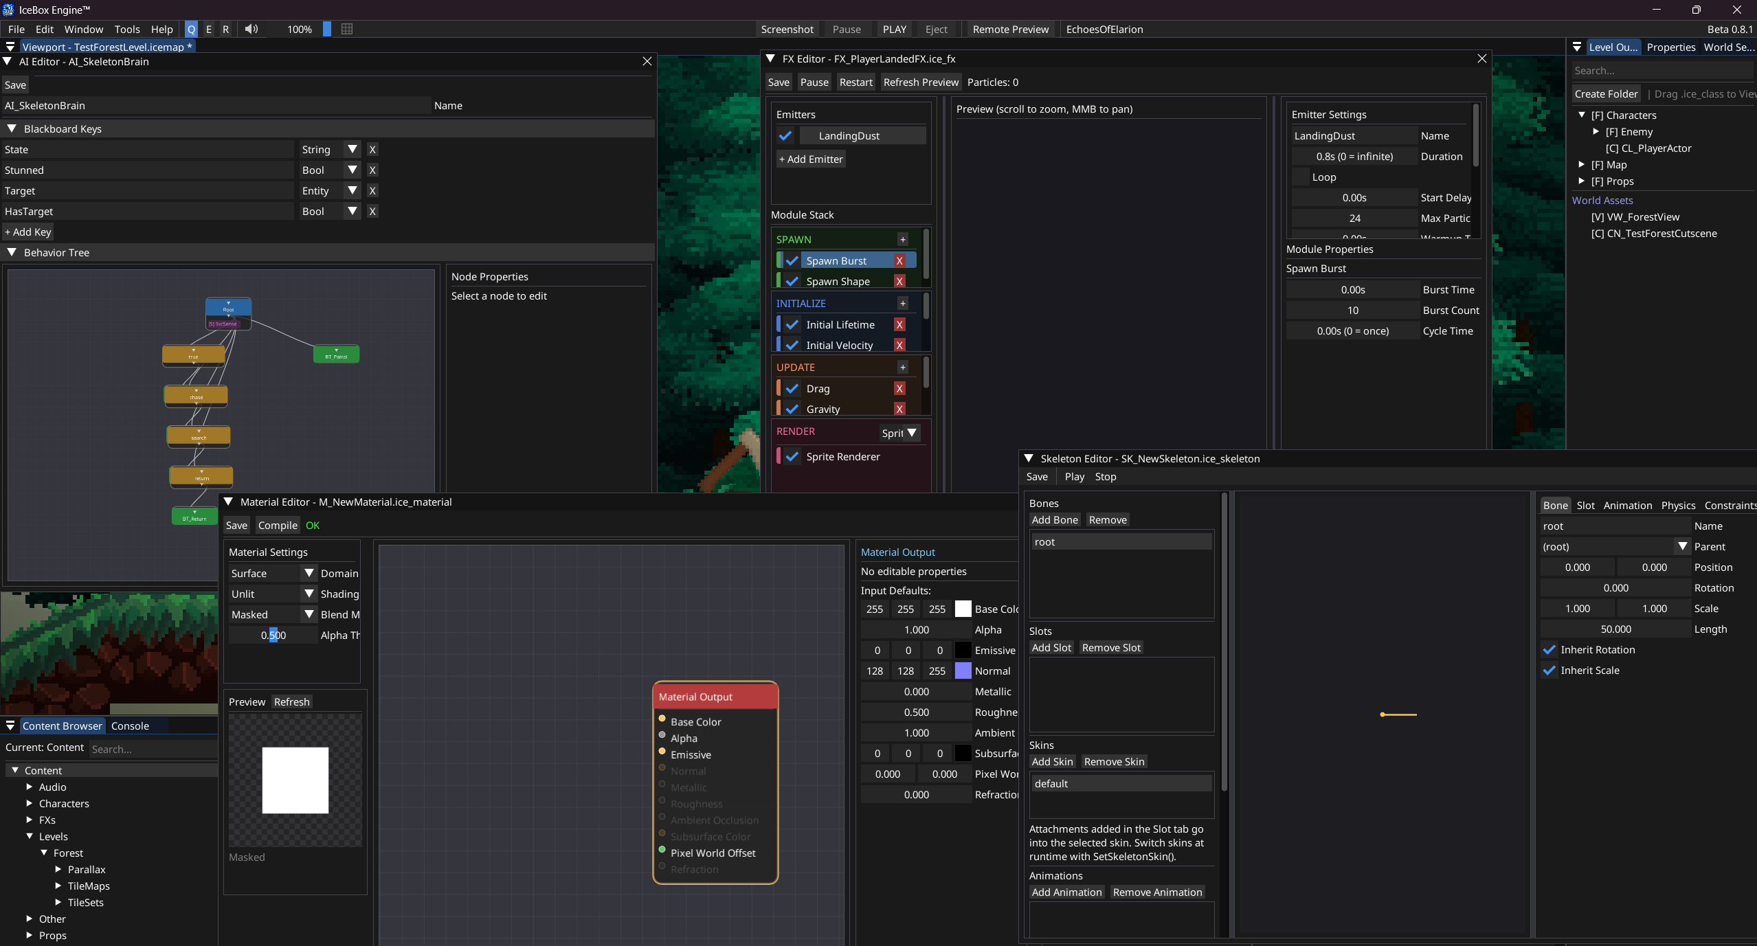Add a module to INITIALIZE stack

tap(903, 304)
